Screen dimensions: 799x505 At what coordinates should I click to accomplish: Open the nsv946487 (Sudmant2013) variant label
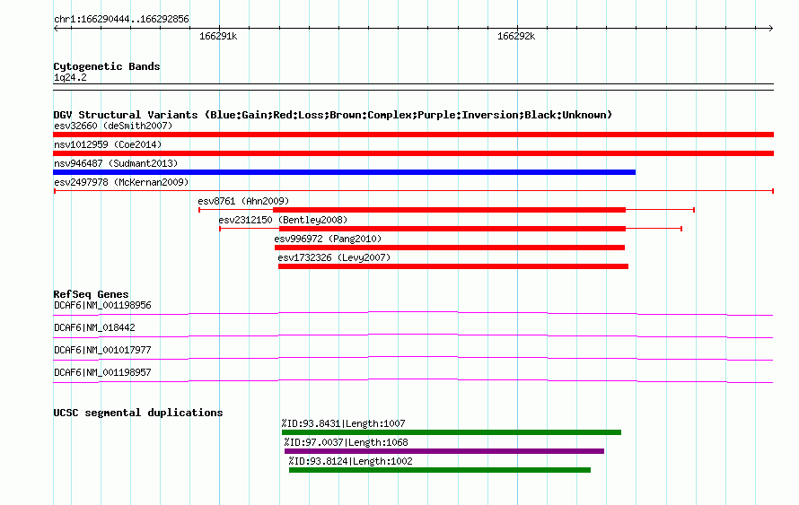[x=116, y=163]
